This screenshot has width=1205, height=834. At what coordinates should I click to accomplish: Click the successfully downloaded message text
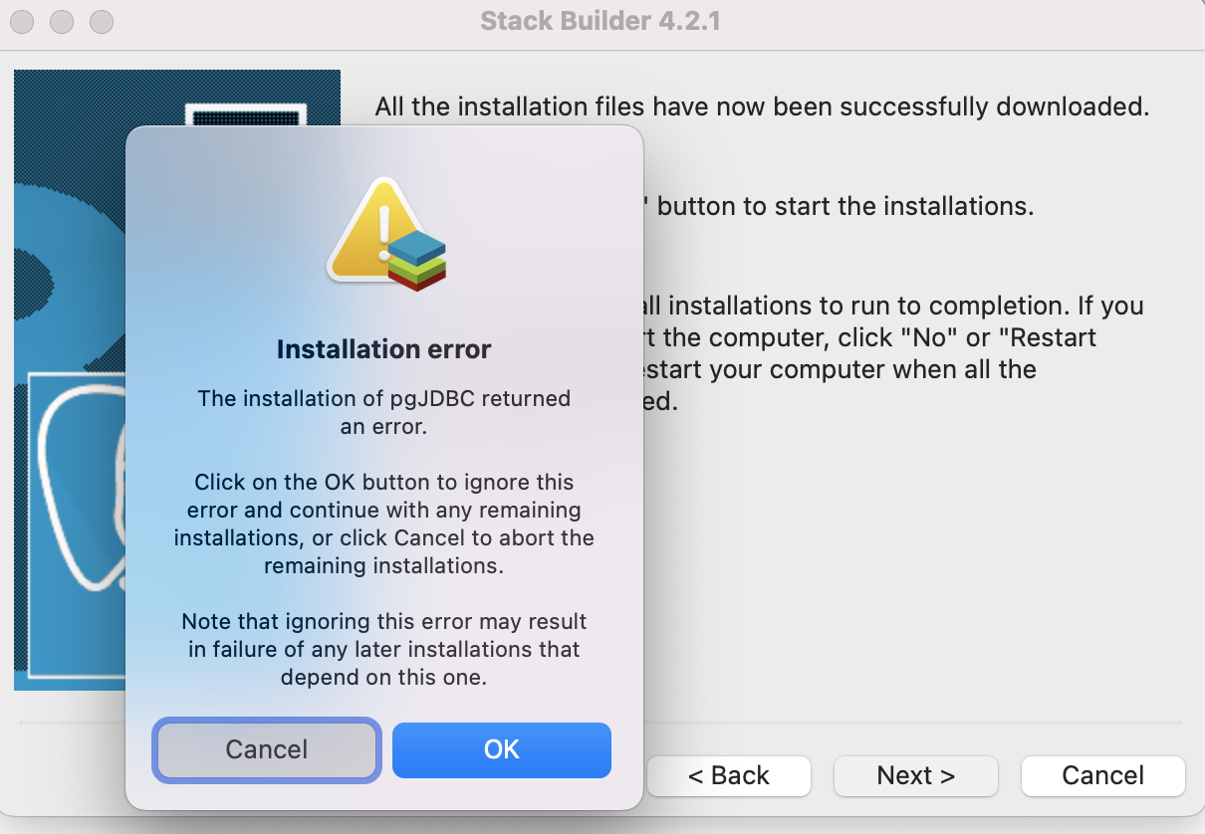[x=762, y=106]
